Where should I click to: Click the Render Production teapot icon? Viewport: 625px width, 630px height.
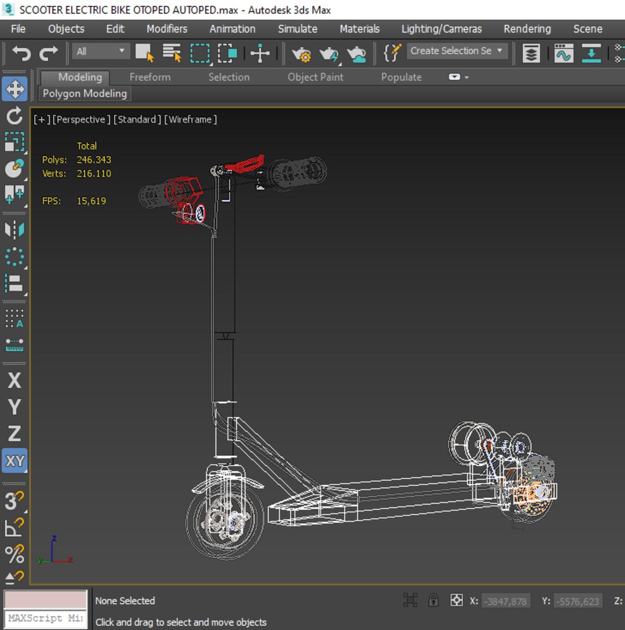pyautogui.click(x=329, y=54)
